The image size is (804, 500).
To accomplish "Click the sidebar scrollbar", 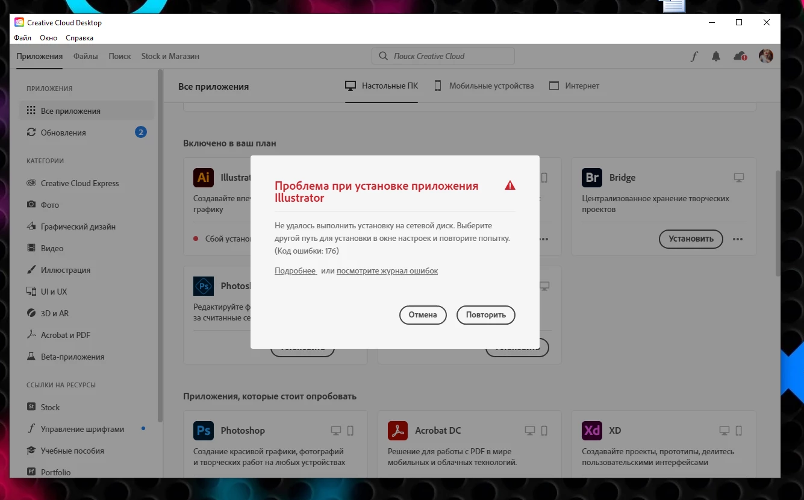I will tap(160, 247).
